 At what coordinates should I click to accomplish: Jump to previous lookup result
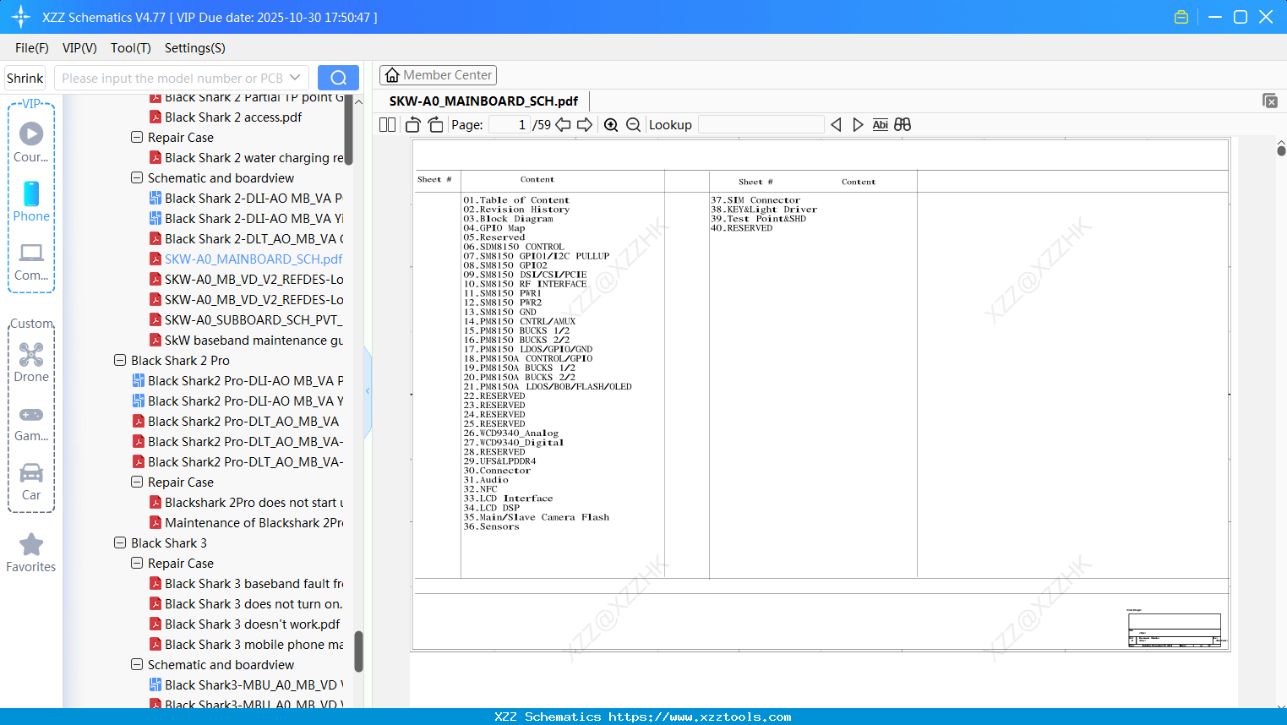click(836, 125)
